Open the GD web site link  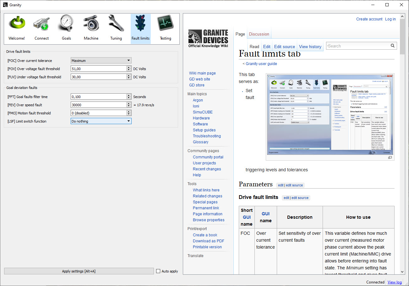[199, 79]
